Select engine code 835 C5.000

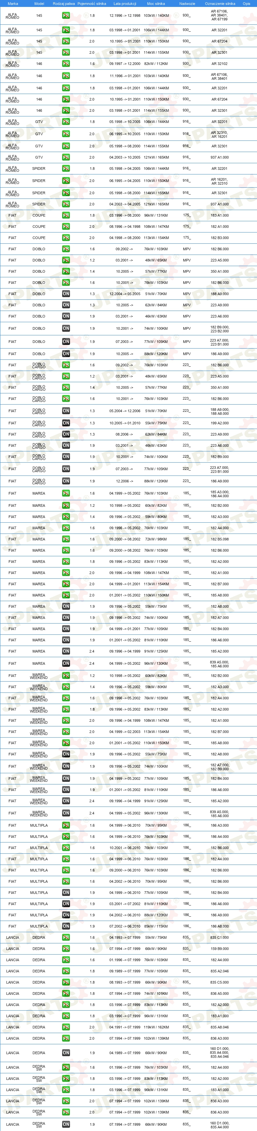point(219,982)
